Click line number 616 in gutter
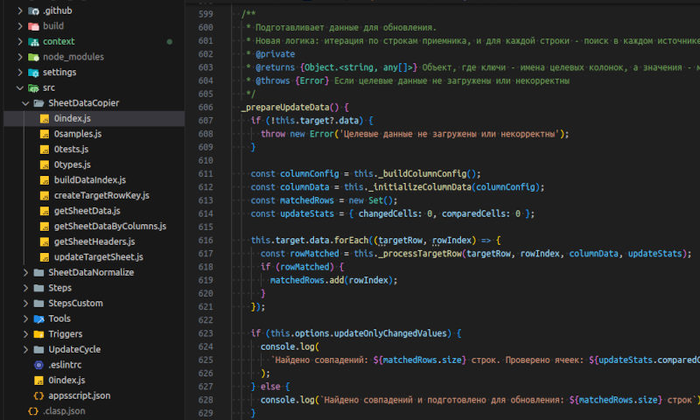 point(206,240)
